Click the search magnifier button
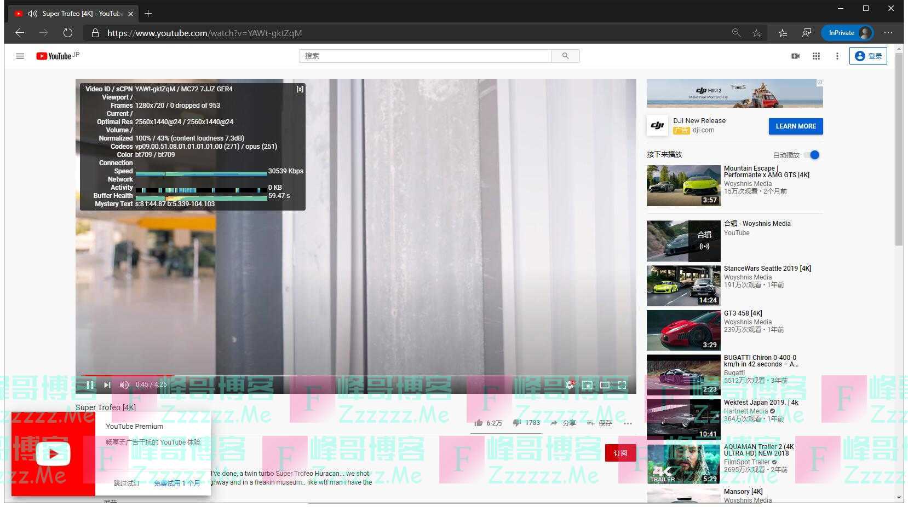 pyautogui.click(x=565, y=56)
